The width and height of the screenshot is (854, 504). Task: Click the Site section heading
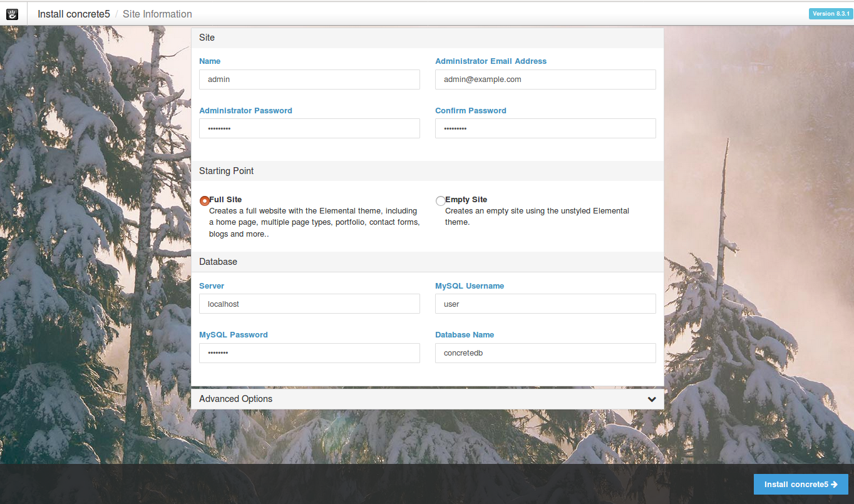207,38
